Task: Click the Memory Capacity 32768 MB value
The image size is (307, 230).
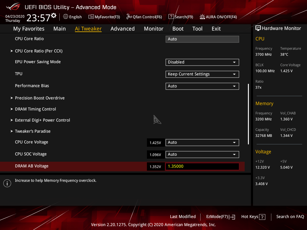Action: (264, 136)
